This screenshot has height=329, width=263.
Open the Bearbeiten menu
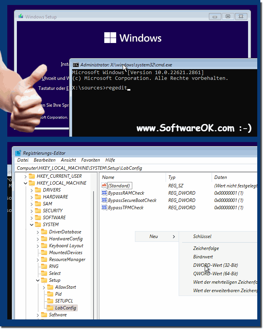coord(44,160)
